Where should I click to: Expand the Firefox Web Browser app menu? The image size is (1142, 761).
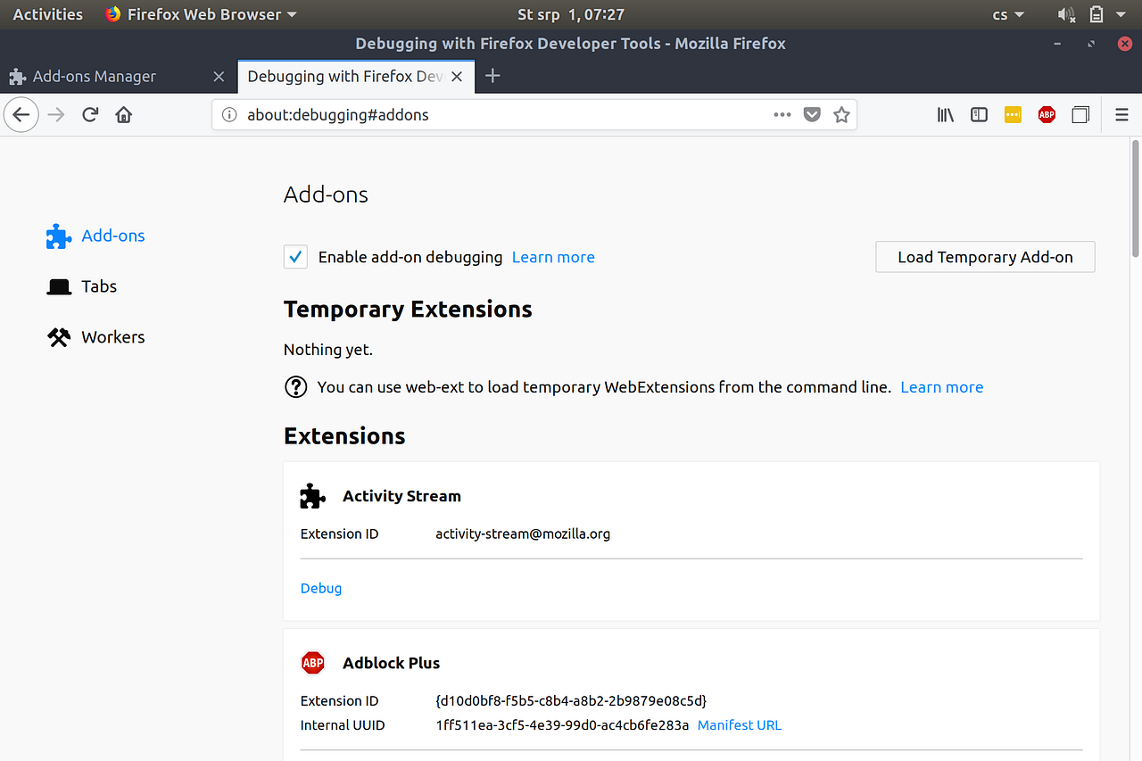pyautogui.click(x=202, y=14)
